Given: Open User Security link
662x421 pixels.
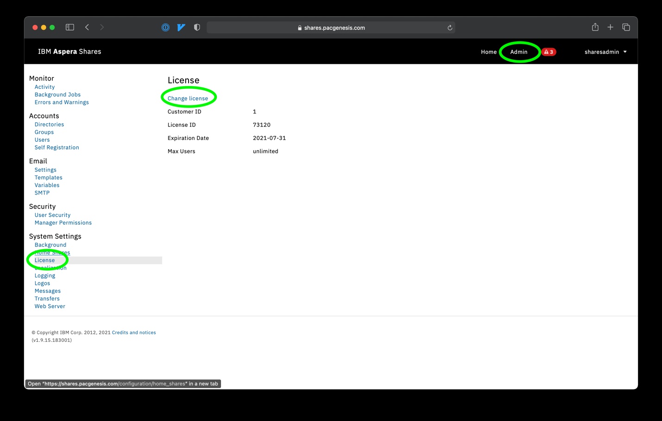Looking at the screenshot, I should tap(52, 215).
